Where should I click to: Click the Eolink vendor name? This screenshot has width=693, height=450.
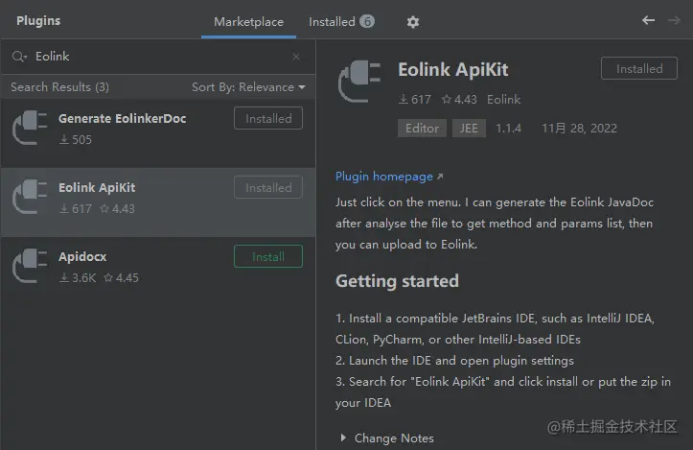pos(504,100)
